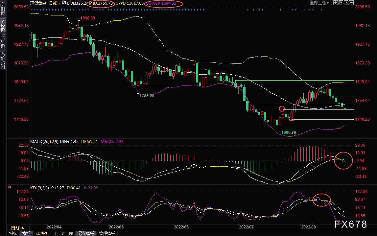The height and width of the screenshot is (236, 377).
Task: Click the red sun icon beside KDJ
Action: click(x=10, y=187)
